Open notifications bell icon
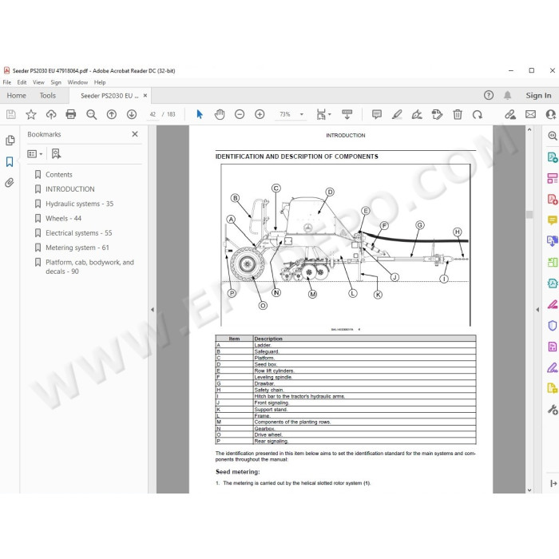The image size is (559, 559). tap(507, 95)
